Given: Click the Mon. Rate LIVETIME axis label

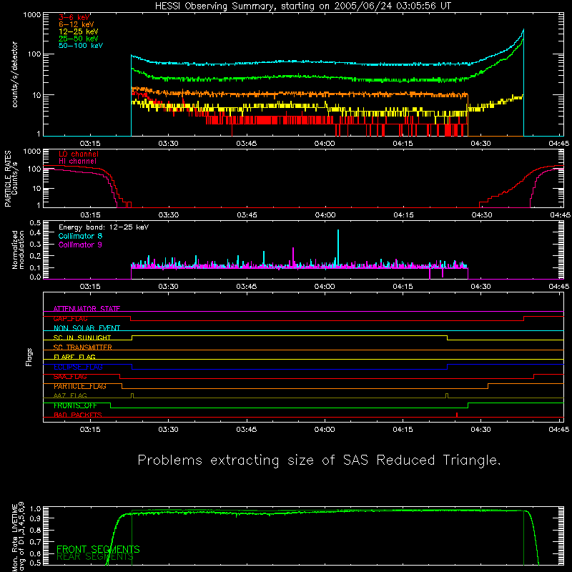Looking at the screenshot, I should 18,537.
